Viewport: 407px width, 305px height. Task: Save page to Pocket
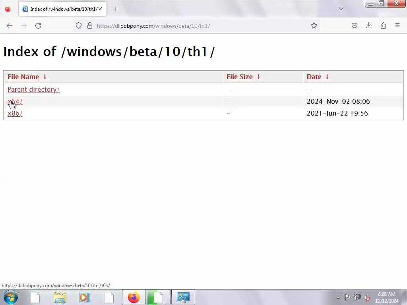click(354, 26)
